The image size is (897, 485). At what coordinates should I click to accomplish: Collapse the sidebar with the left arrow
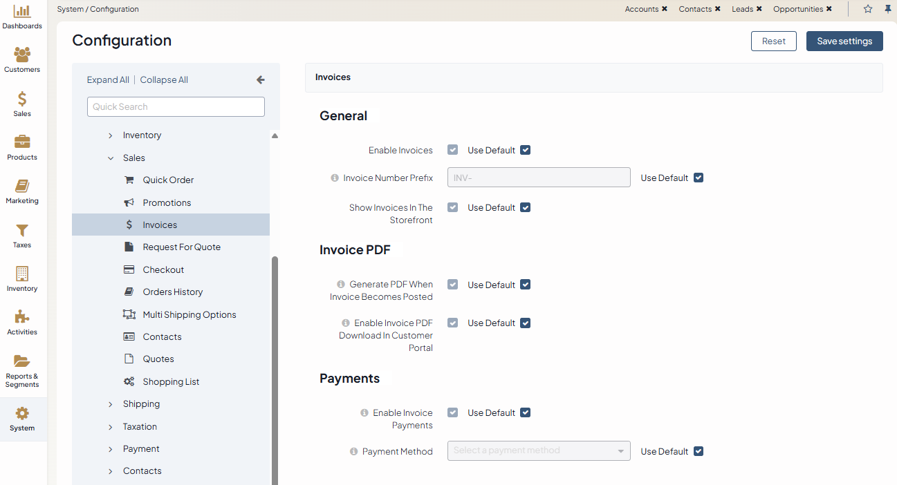tap(261, 80)
